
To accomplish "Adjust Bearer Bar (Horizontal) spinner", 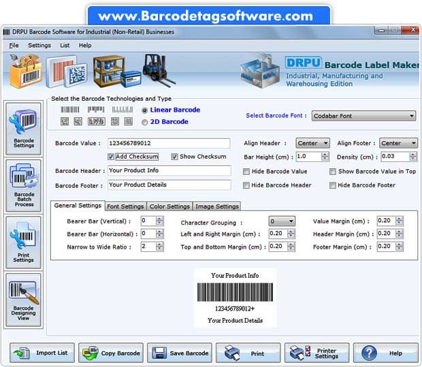I will [x=159, y=234].
